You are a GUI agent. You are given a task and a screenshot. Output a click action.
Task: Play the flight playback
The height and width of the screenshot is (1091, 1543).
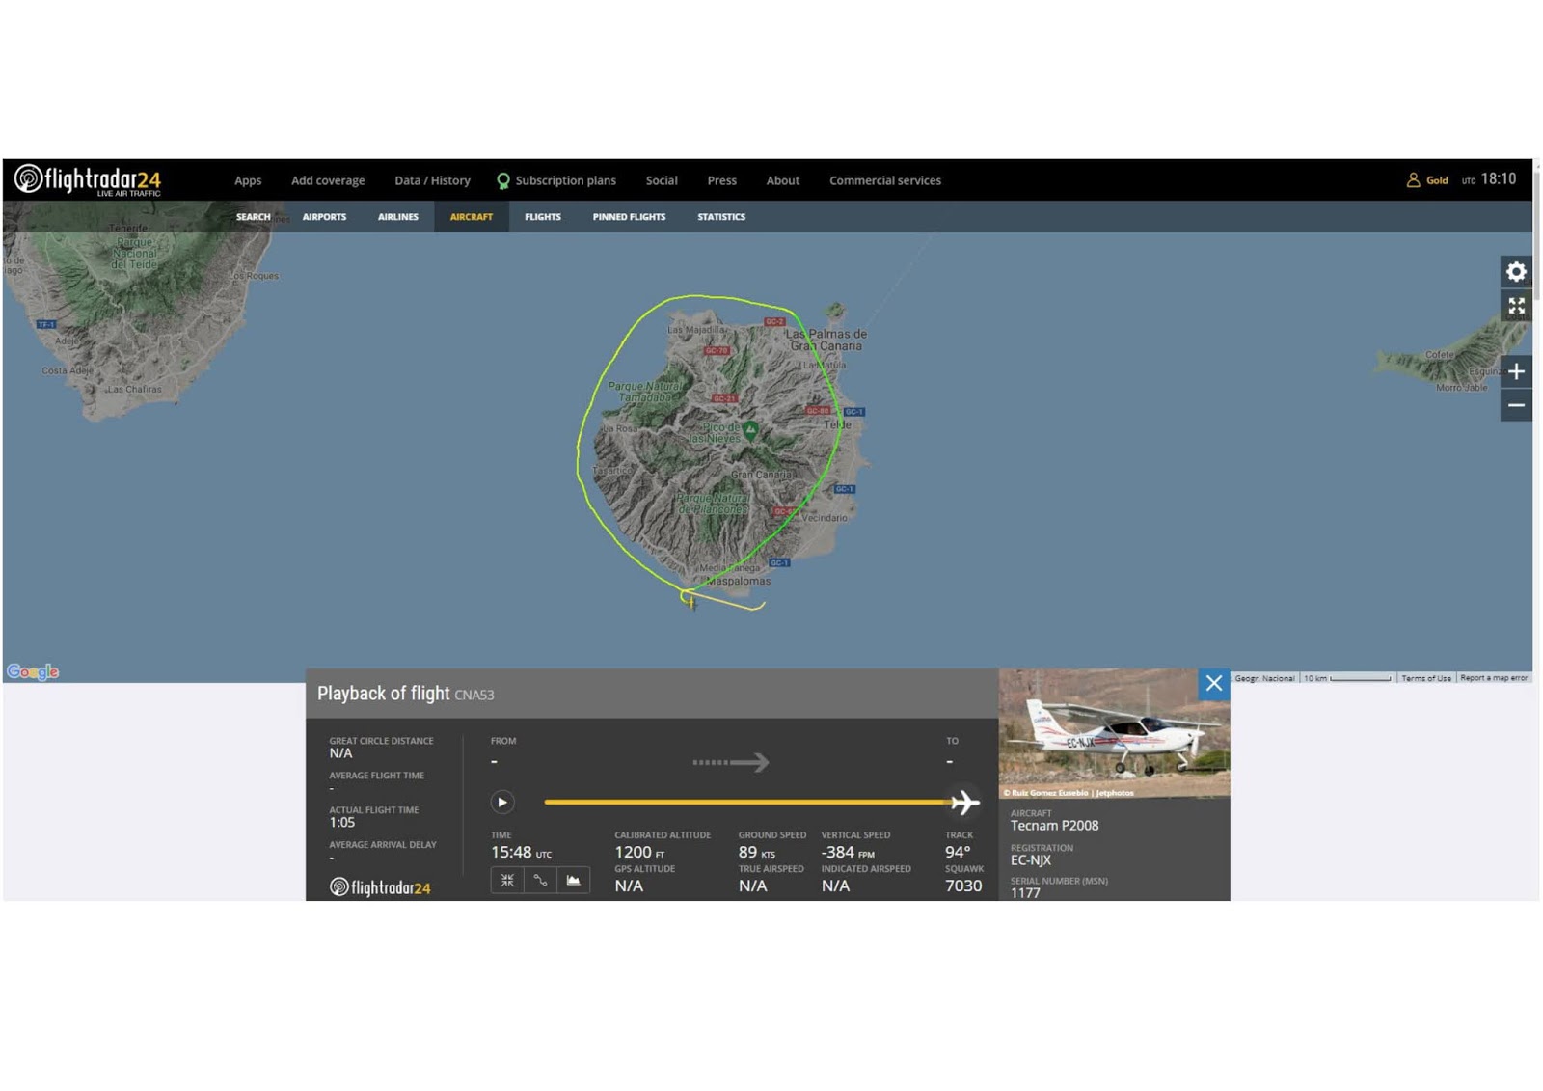tap(502, 803)
